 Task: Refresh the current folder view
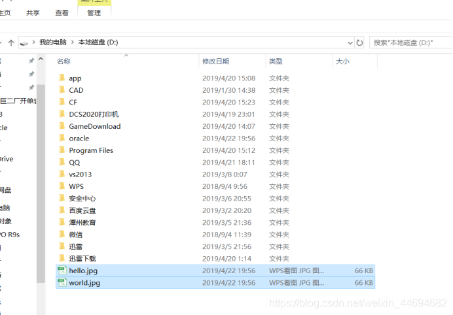359,43
